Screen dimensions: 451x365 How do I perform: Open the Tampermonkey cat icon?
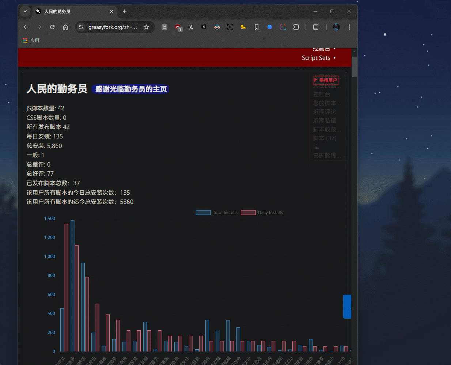243,27
